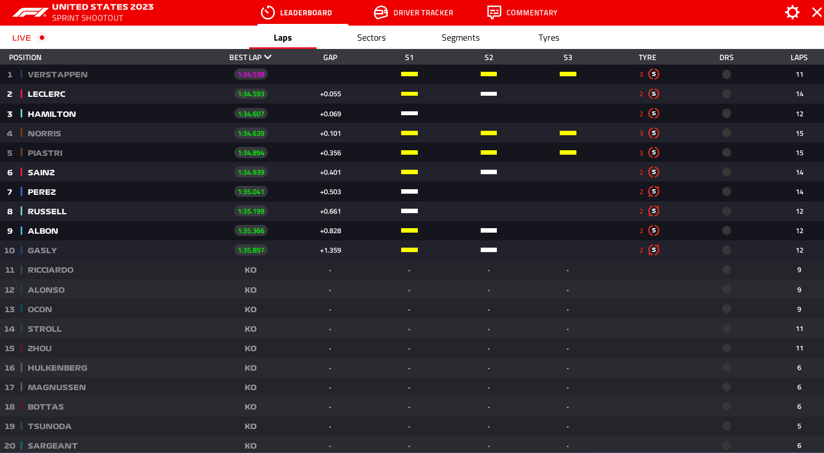Click the Commentary speech bubble icon
Viewport: 824px width, 453px height.
coord(494,12)
